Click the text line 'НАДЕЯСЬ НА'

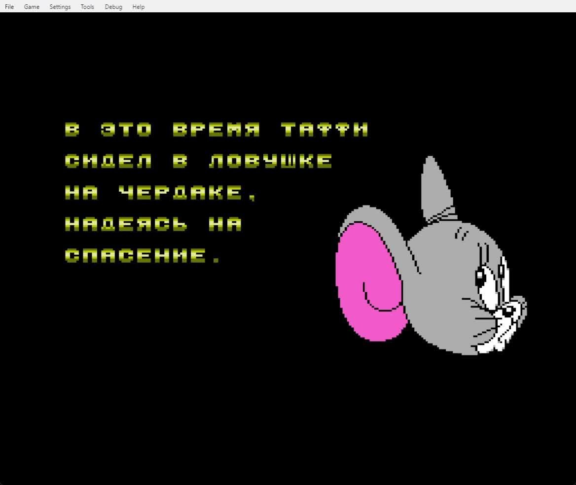(x=153, y=224)
